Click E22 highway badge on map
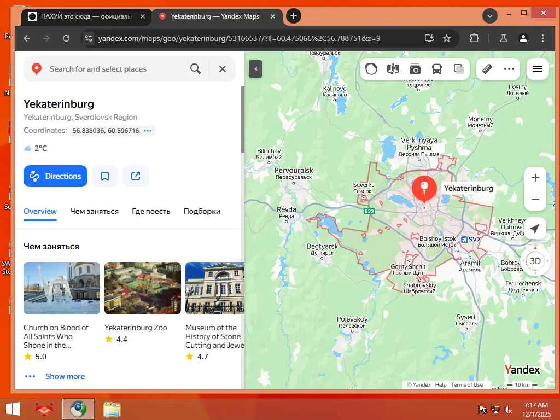Viewport: 560px width, 420px height. pyautogui.click(x=369, y=211)
